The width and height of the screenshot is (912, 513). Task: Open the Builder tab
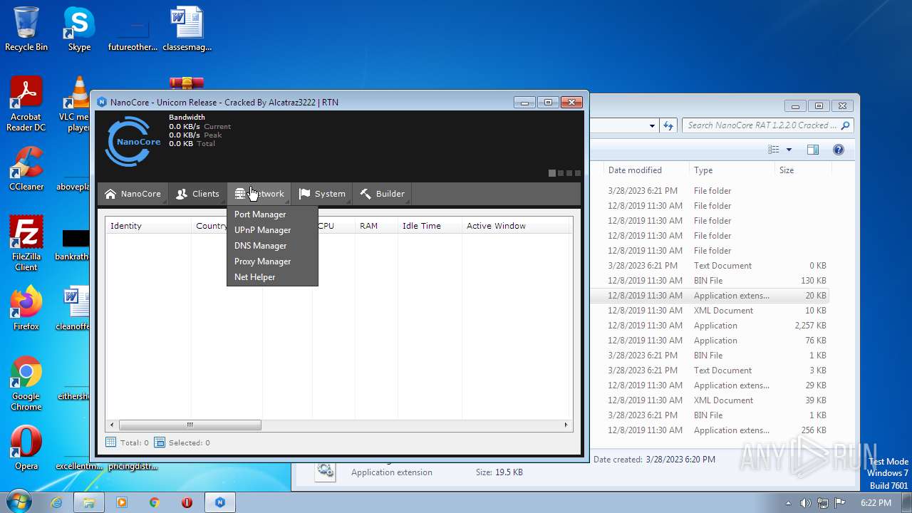tap(382, 194)
